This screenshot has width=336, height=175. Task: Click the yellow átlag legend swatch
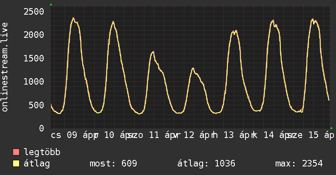pos(16,164)
